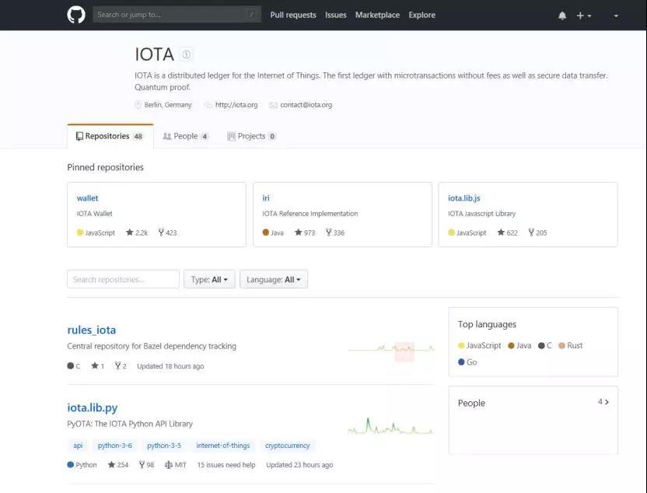
Task: Open the plus create-new menu
Action: (x=584, y=16)
